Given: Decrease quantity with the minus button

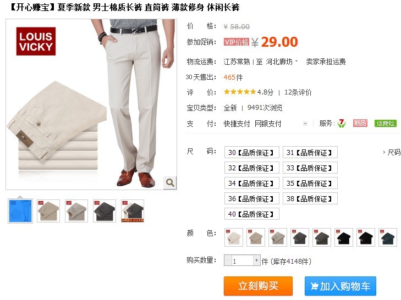Looking at the screenshot, I should [x=227, y=260].
